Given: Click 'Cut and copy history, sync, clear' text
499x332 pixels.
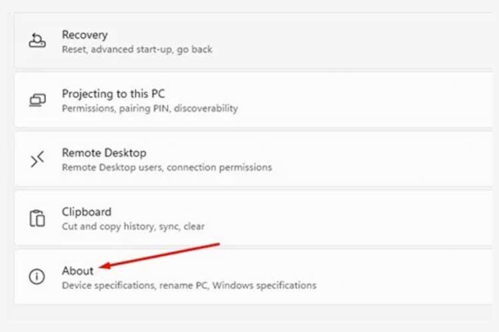Looking at the screenshot, I should [x=133, y=226].
